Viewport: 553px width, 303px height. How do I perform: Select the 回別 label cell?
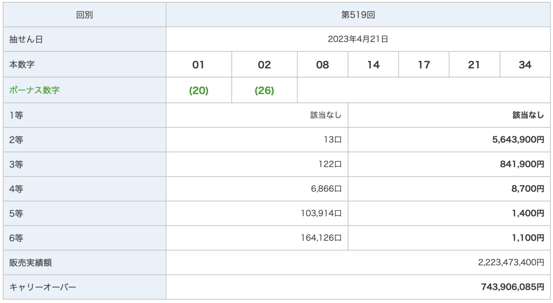85,15
